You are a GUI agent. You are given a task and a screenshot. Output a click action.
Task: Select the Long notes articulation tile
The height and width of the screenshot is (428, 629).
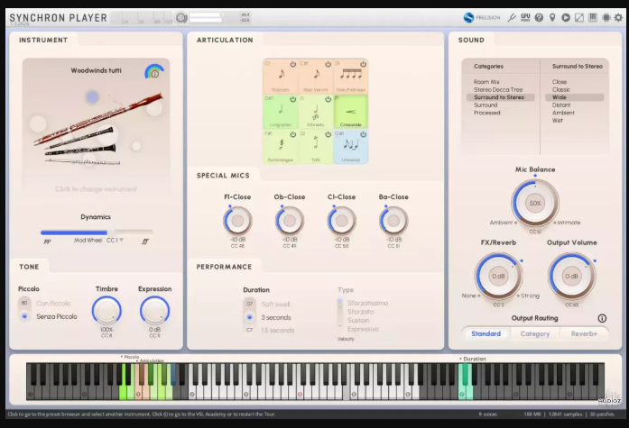pyautogui.click(x=281, y=112)
